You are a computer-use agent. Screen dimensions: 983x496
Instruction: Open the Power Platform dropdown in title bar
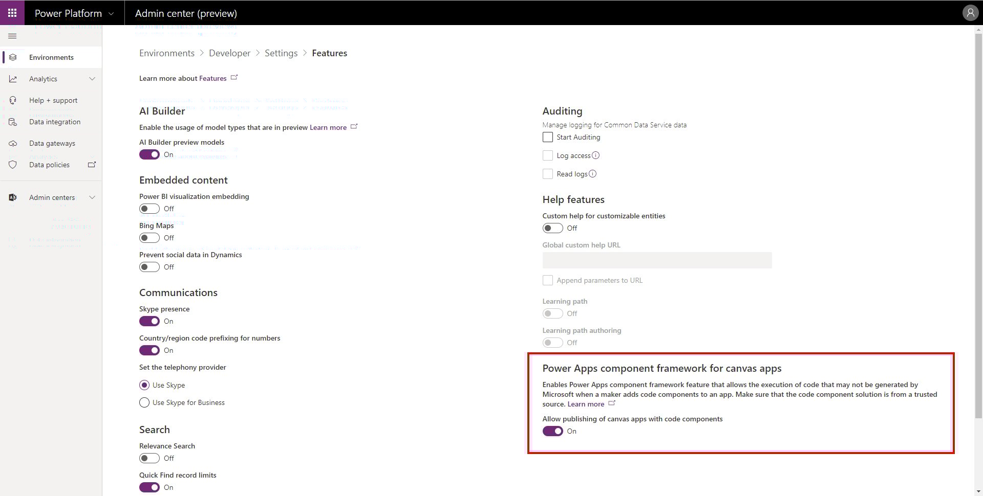tap(111, 13)
